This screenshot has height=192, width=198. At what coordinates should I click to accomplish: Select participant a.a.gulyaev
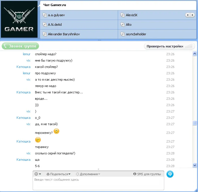pos(79,15)
